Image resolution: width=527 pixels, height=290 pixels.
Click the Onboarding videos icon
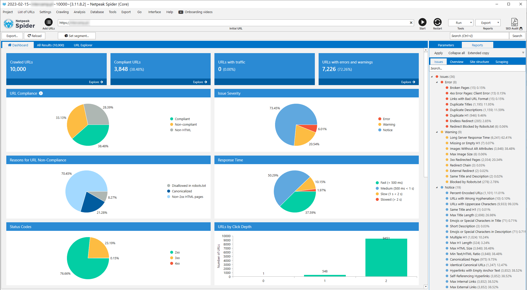(x=181, y=12)
